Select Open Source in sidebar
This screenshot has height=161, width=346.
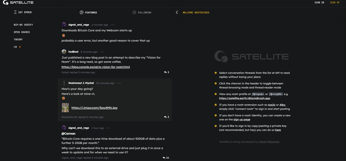click(22, 32)
